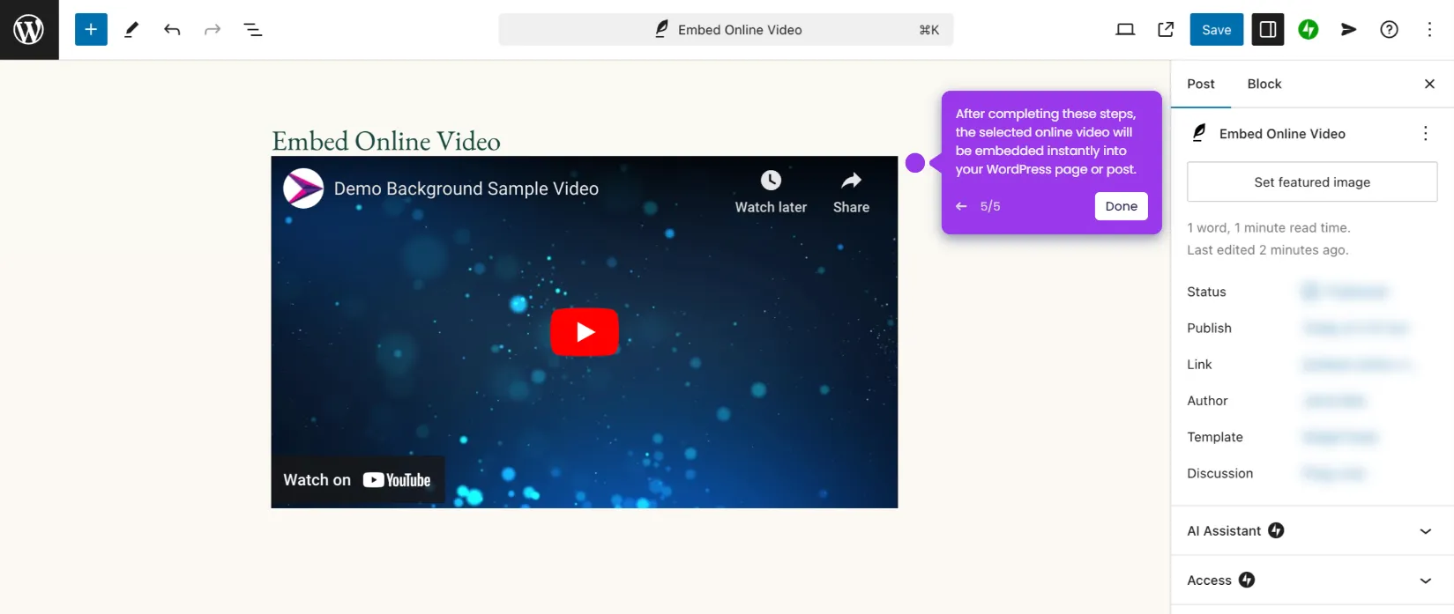Redo the last change
Image resolution: width=1454 pixels, height=614 pixels.
click(x=213, y=30)
